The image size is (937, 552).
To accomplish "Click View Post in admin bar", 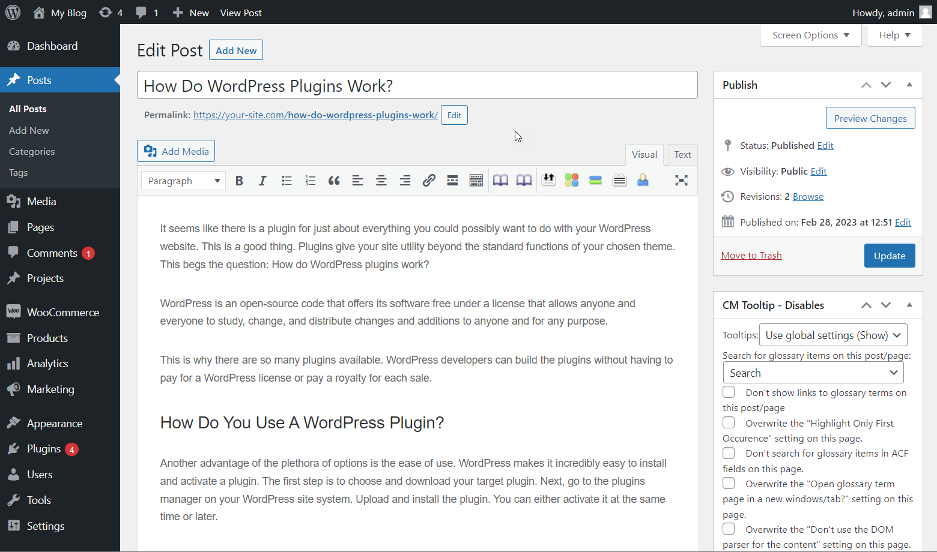I will [x=241, y=13].
